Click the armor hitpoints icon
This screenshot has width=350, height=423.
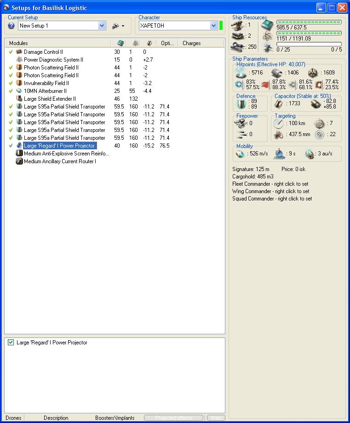tap(276, 73)
